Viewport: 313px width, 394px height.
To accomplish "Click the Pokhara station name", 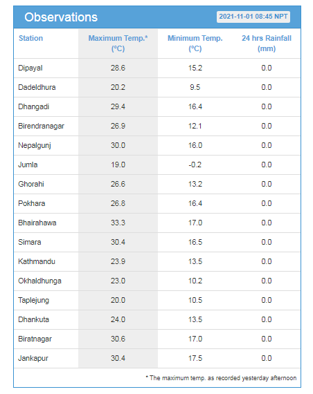I will tap(31, 203).
